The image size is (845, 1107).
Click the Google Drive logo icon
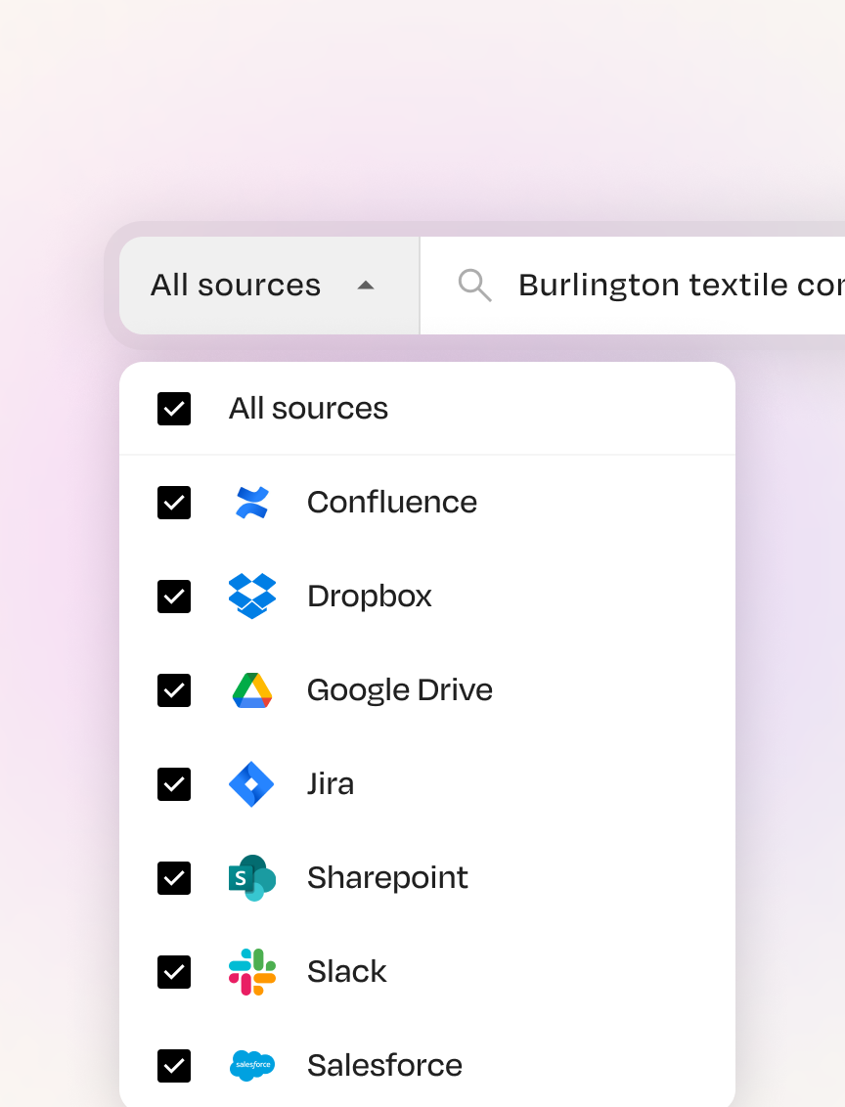pos(252,690)
